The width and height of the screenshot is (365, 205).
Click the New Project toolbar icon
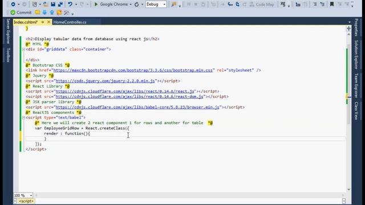tap(35, 4)
